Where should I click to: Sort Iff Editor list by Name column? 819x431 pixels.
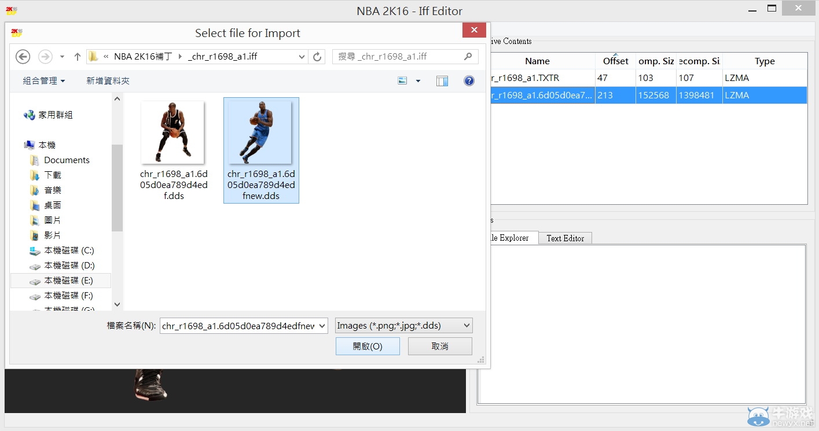coord(537,61)
